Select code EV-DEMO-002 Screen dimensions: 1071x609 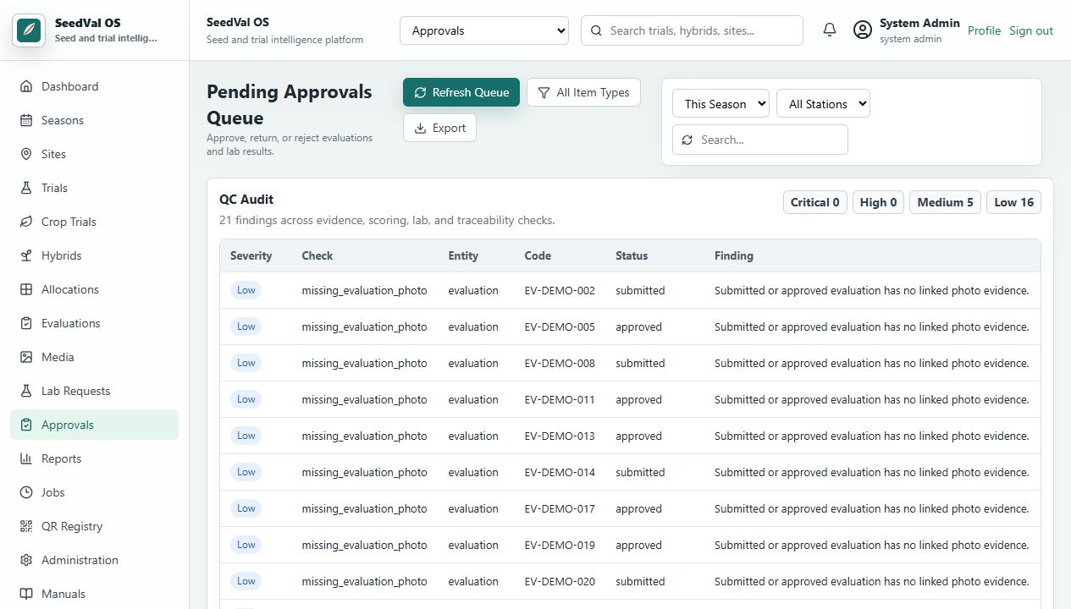pos(560,290)
